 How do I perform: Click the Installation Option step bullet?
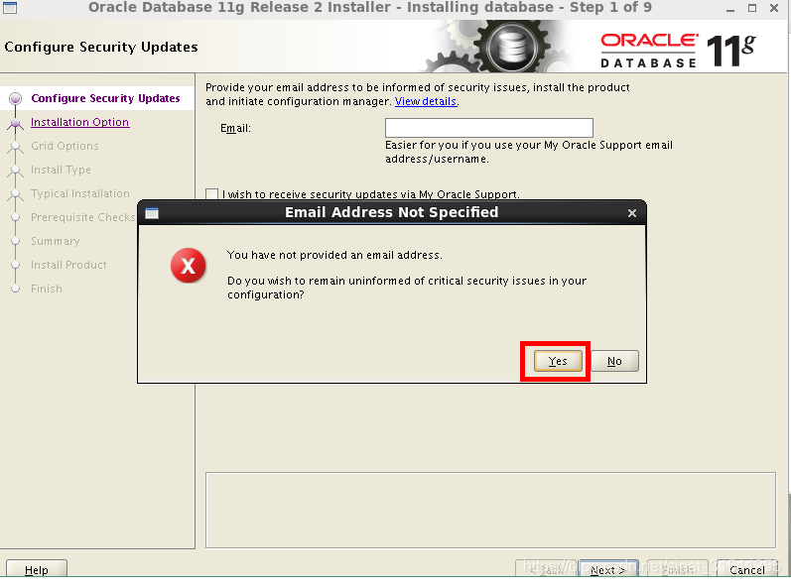coord(16,122)
